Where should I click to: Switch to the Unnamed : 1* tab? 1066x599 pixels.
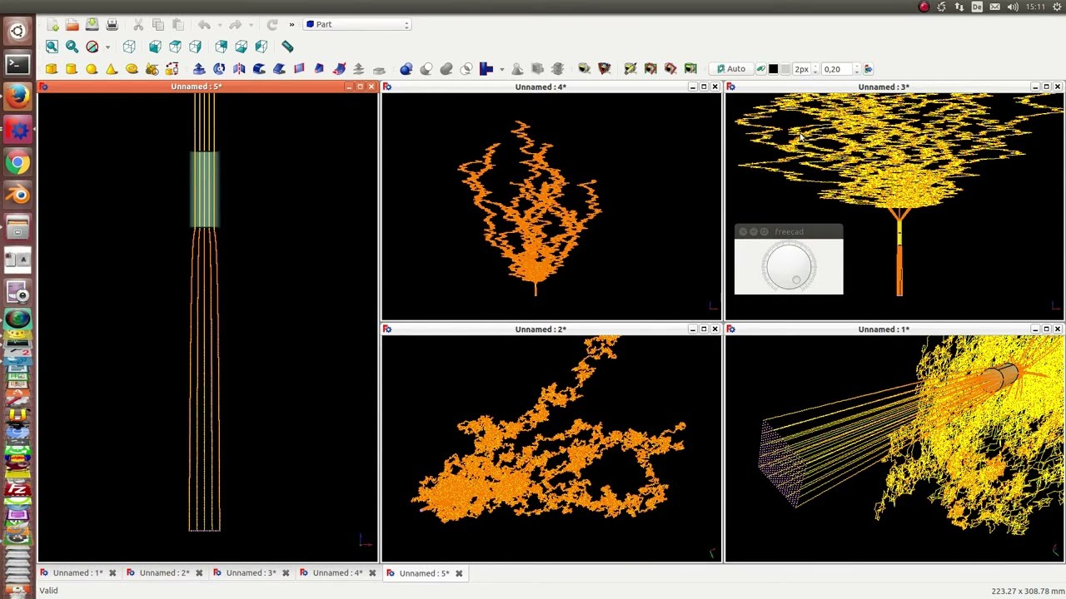click(77, 573)
